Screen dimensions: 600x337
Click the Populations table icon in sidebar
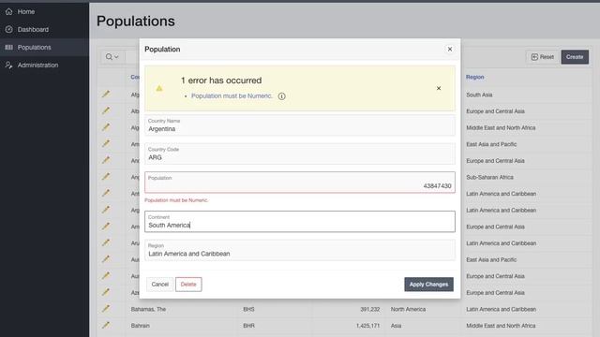click(x=8, y=48)
